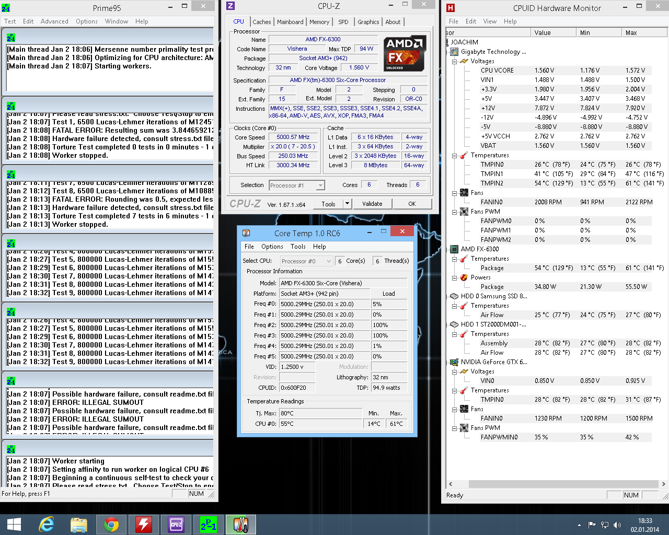Viewport: 669px width, 535px height.
Task: Click the Voltages lightning icon under Gigabyte
Action: (464, 61)
